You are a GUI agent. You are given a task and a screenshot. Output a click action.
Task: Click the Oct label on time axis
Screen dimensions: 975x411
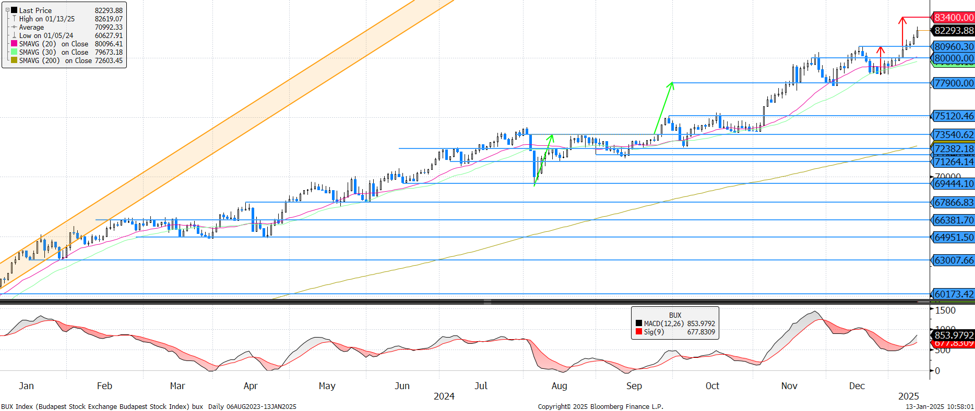712,386
